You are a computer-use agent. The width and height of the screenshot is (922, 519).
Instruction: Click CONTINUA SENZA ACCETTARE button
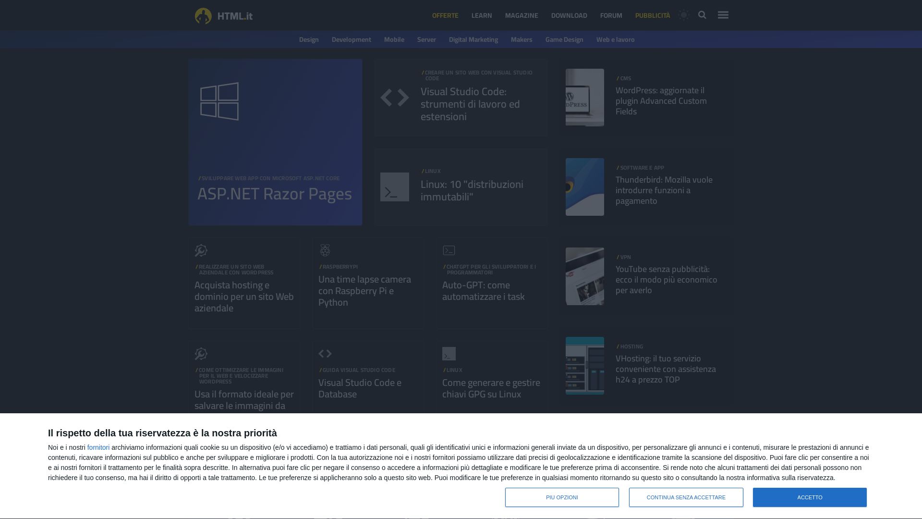tap(686, 497)
